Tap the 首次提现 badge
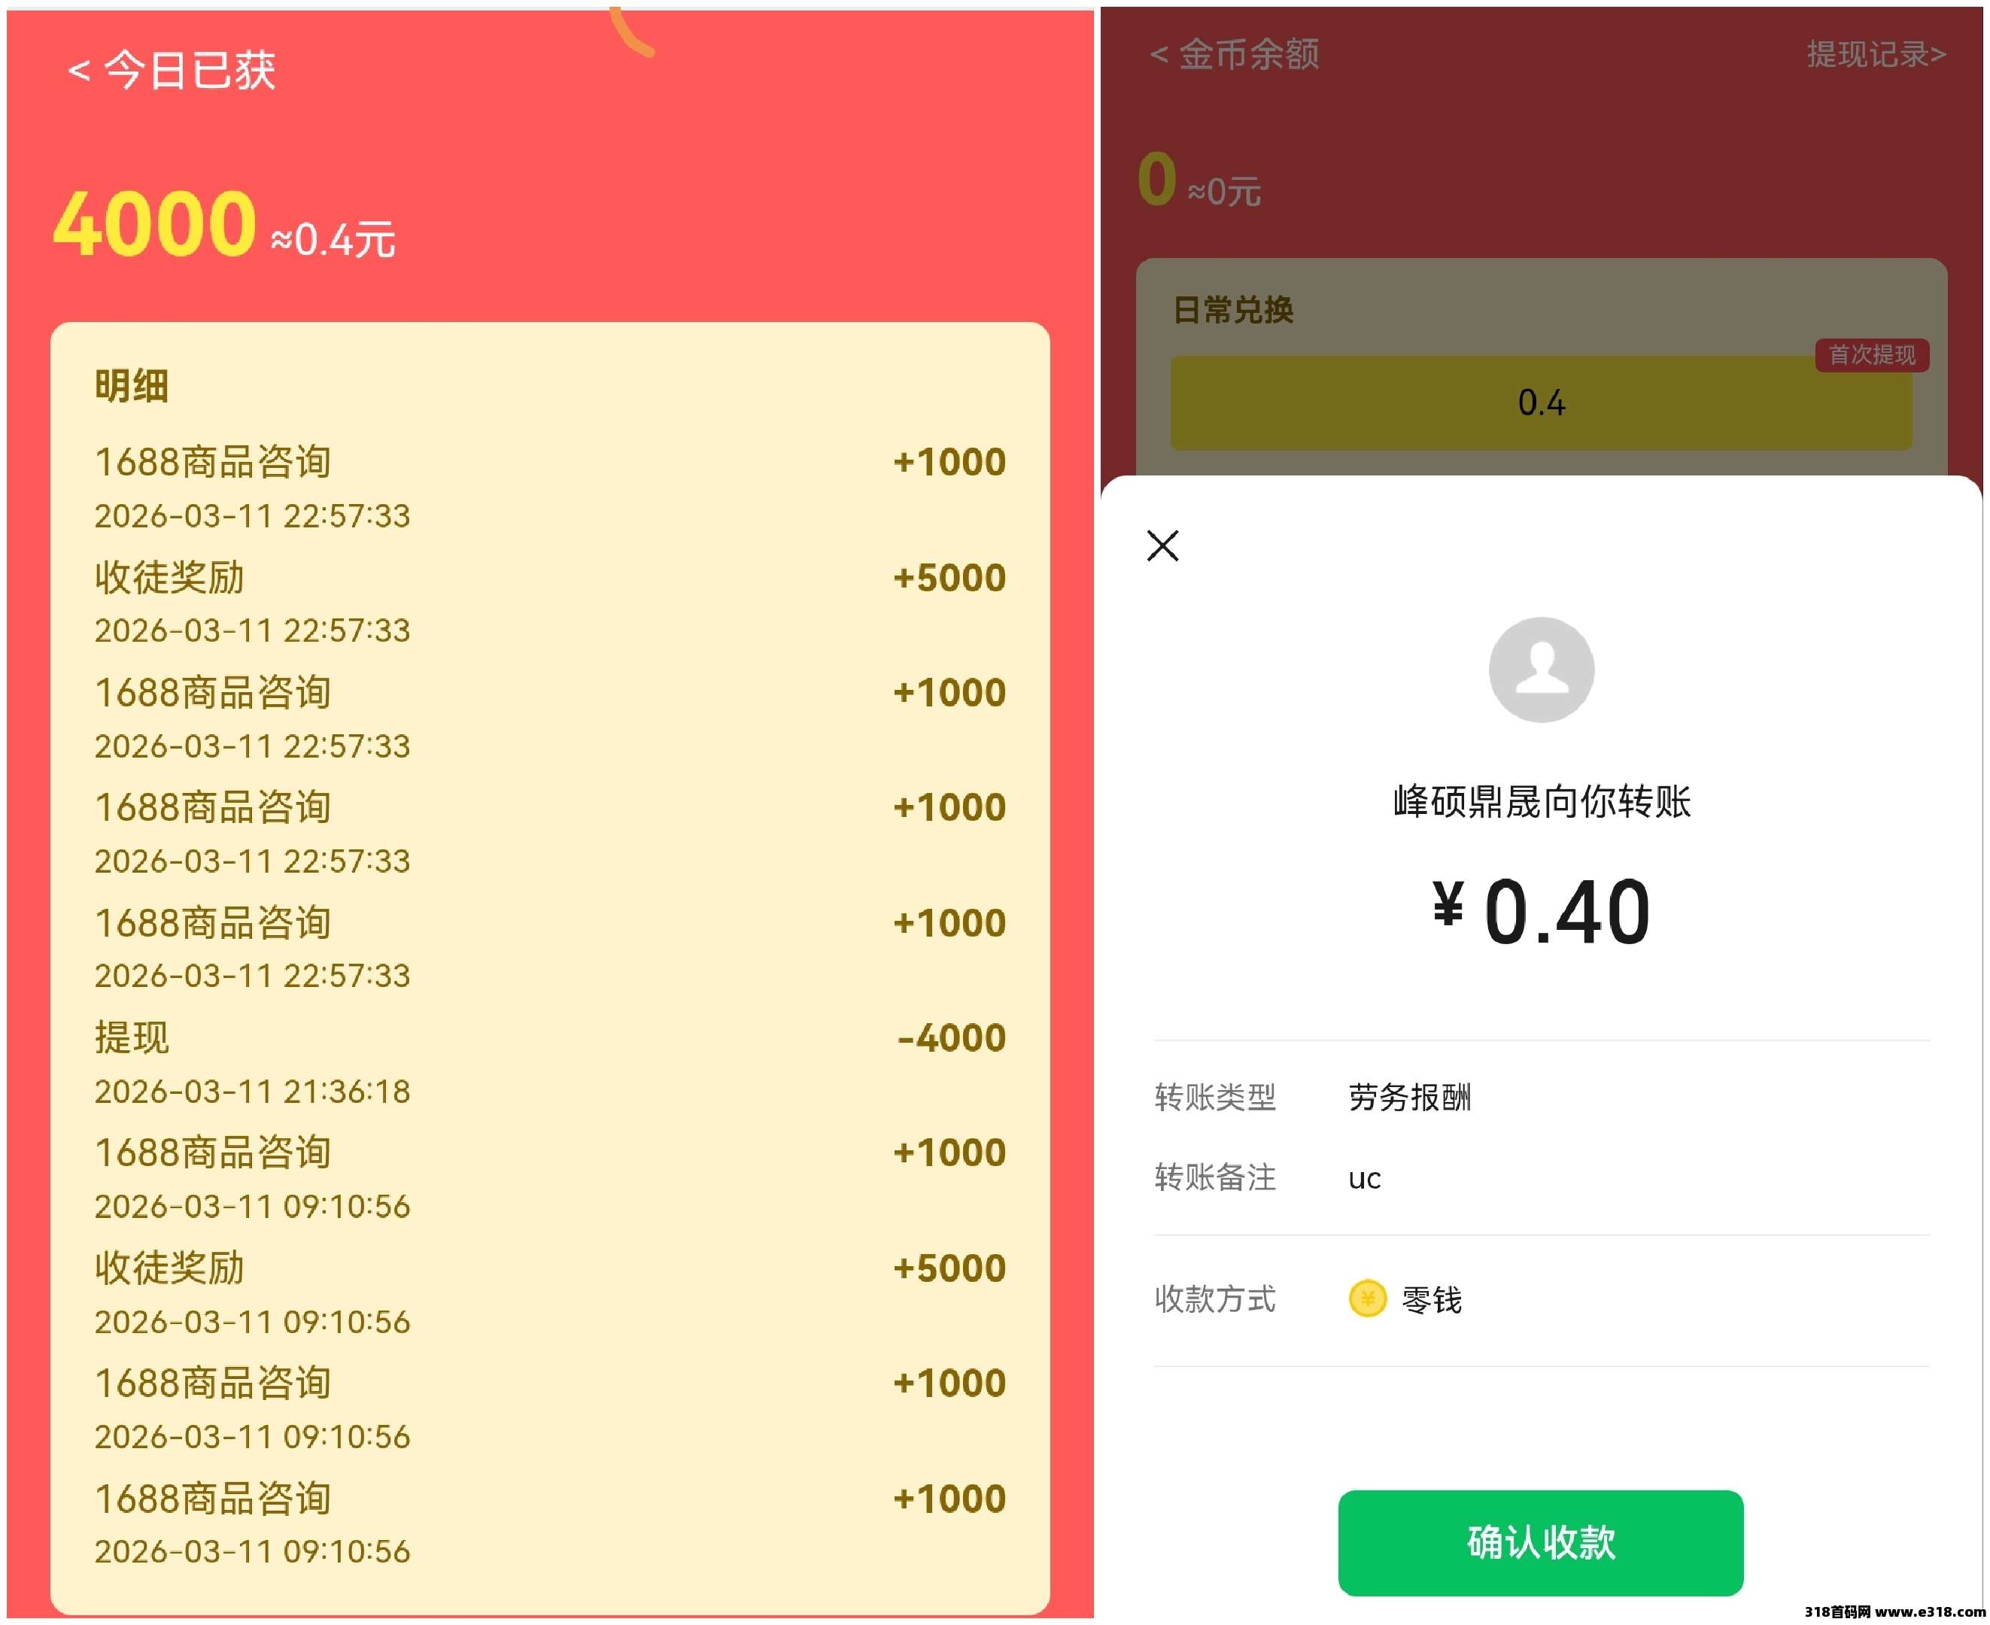Viewport: 1990px width, 1625px height. [1871, 355]
